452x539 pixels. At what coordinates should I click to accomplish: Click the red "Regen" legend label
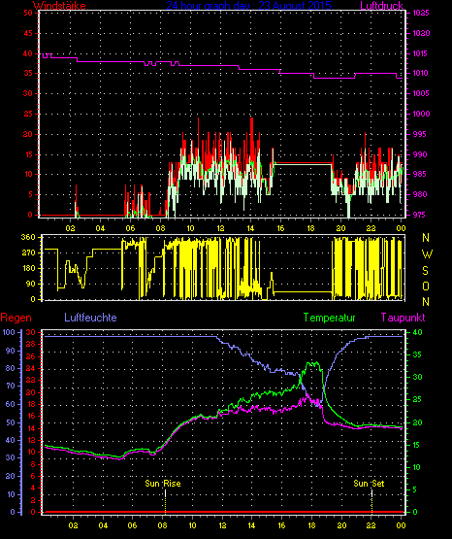pos(16,318)
